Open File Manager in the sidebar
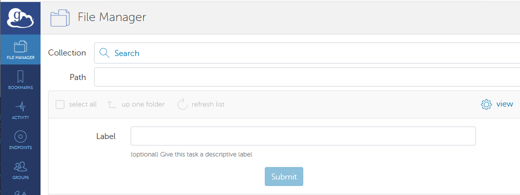Viewport: 520px width, 195px height. click(20, 49)
